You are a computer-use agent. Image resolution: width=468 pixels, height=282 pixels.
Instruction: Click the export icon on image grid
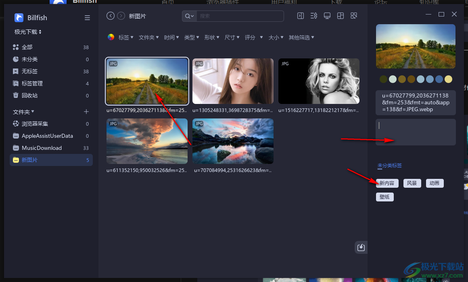[x=361, y=247]
